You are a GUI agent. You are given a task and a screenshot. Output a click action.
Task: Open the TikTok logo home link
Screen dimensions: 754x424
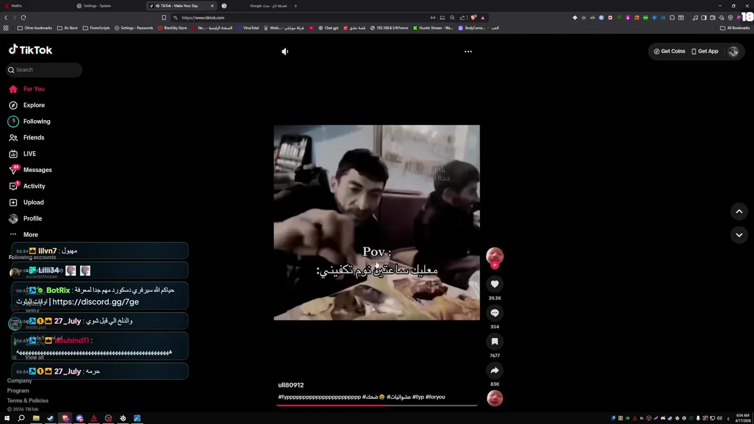coord(31,50)
